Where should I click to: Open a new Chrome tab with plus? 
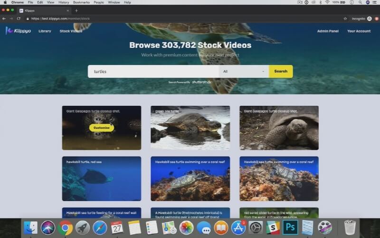pyautogui.click(x=76, y=10)
